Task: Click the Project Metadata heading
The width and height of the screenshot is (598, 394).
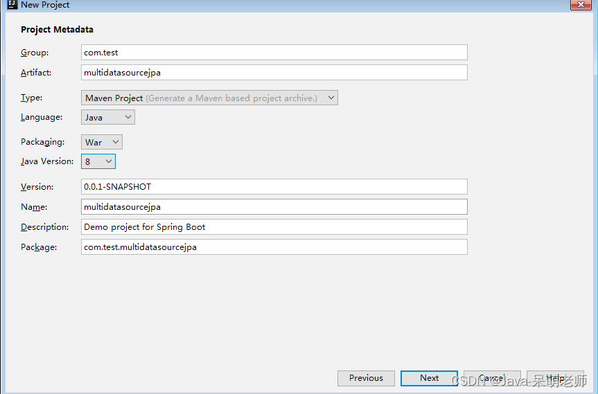Action: 58,30
